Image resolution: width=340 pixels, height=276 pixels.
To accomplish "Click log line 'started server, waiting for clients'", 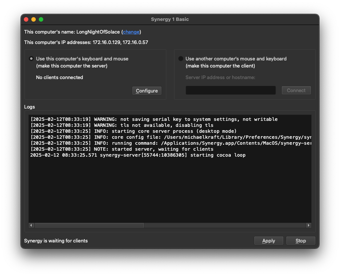I will pos(122,149).
